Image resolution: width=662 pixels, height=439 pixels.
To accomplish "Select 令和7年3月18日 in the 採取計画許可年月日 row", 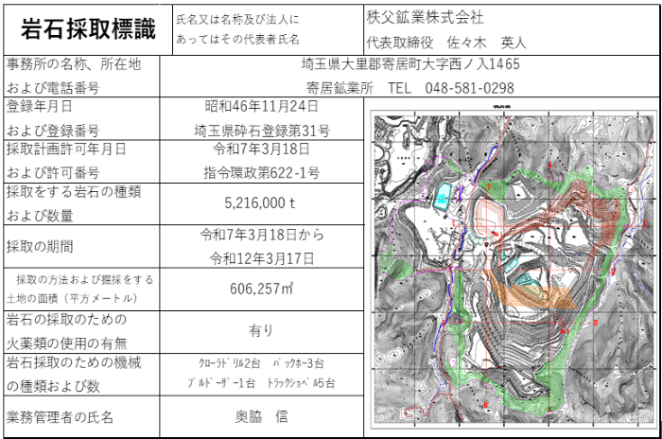I will click(x=261, y=149).
